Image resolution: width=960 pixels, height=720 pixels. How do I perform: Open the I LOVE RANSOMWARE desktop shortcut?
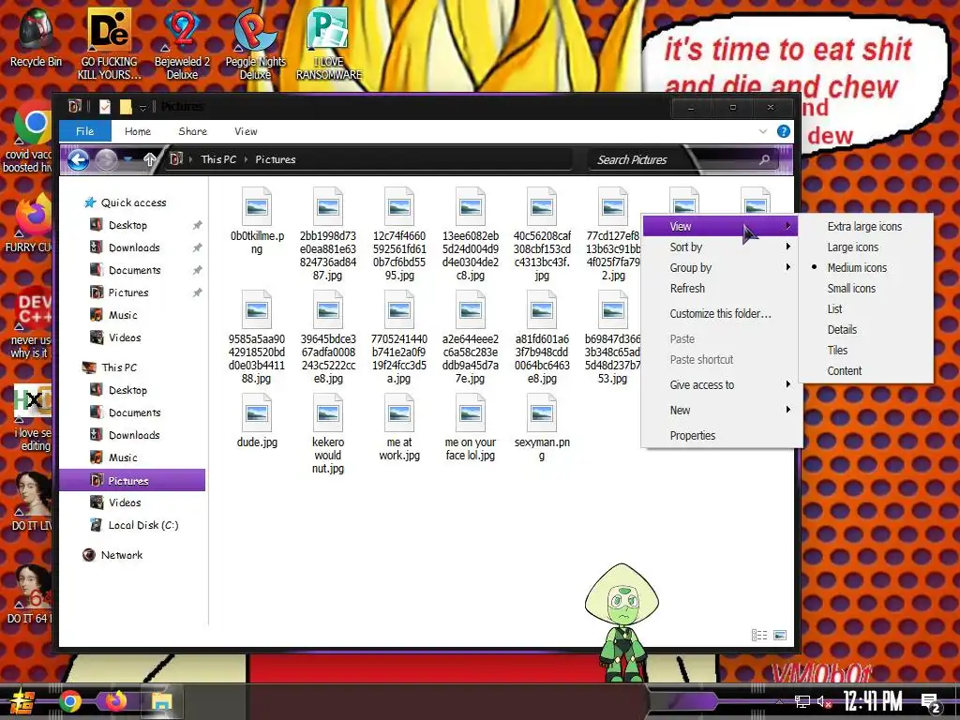tap(329, 44)
